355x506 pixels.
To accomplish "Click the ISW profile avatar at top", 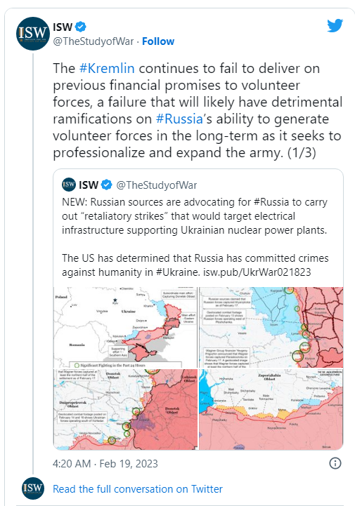I will (32, 34).
